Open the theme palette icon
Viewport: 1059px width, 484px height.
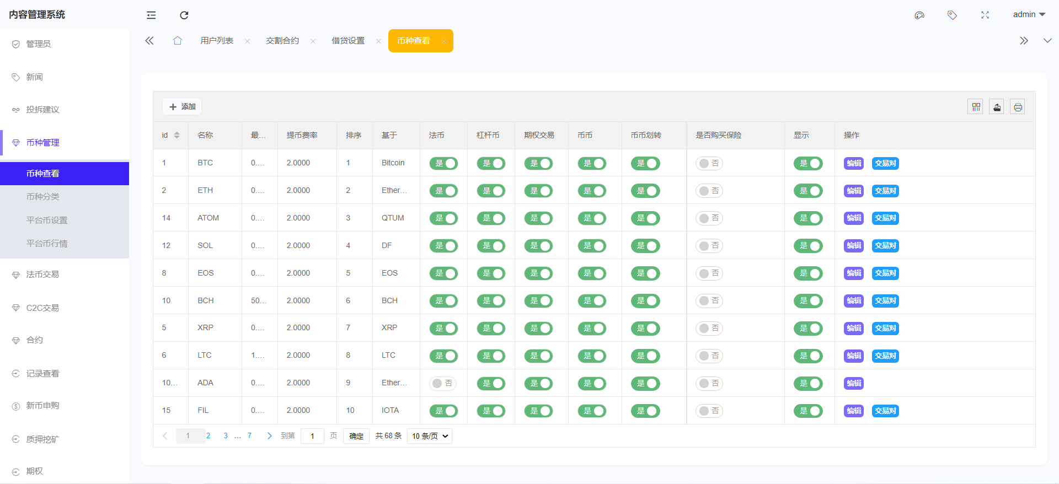[x=919, y=15]
